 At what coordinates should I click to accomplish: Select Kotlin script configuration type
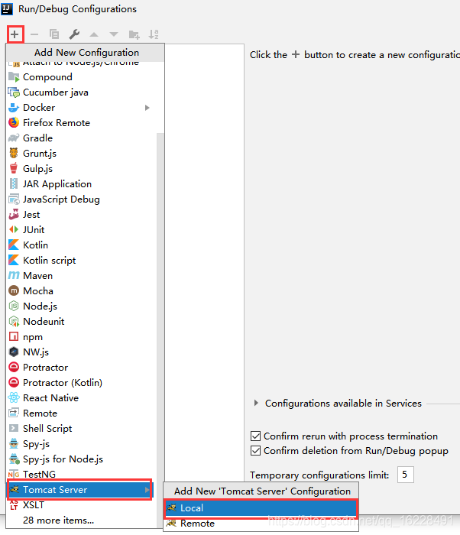82,261
